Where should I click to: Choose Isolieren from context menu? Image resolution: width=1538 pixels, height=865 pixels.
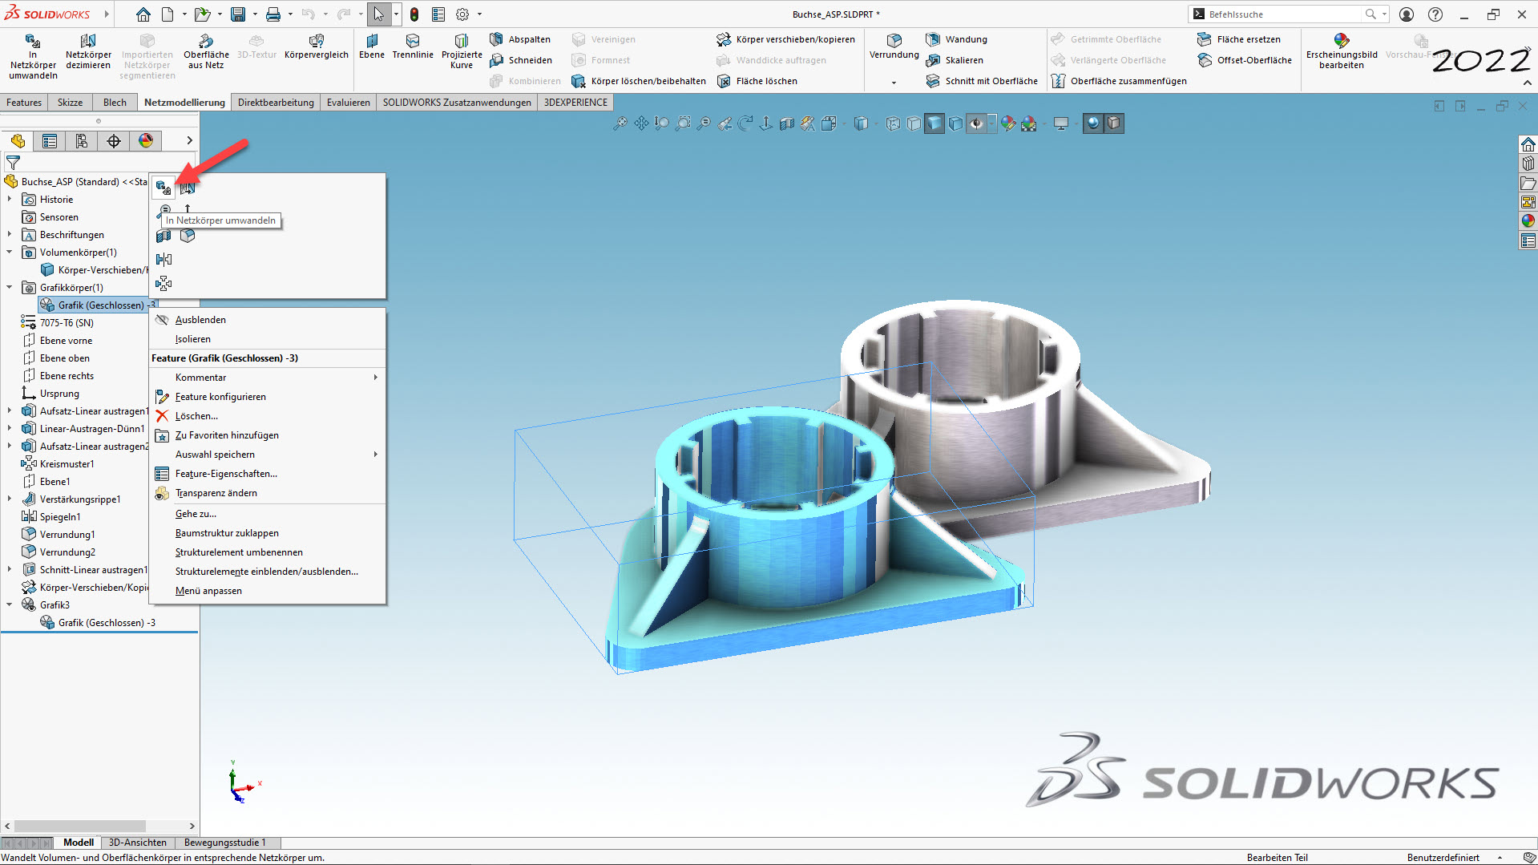click(x=268, y=339)
